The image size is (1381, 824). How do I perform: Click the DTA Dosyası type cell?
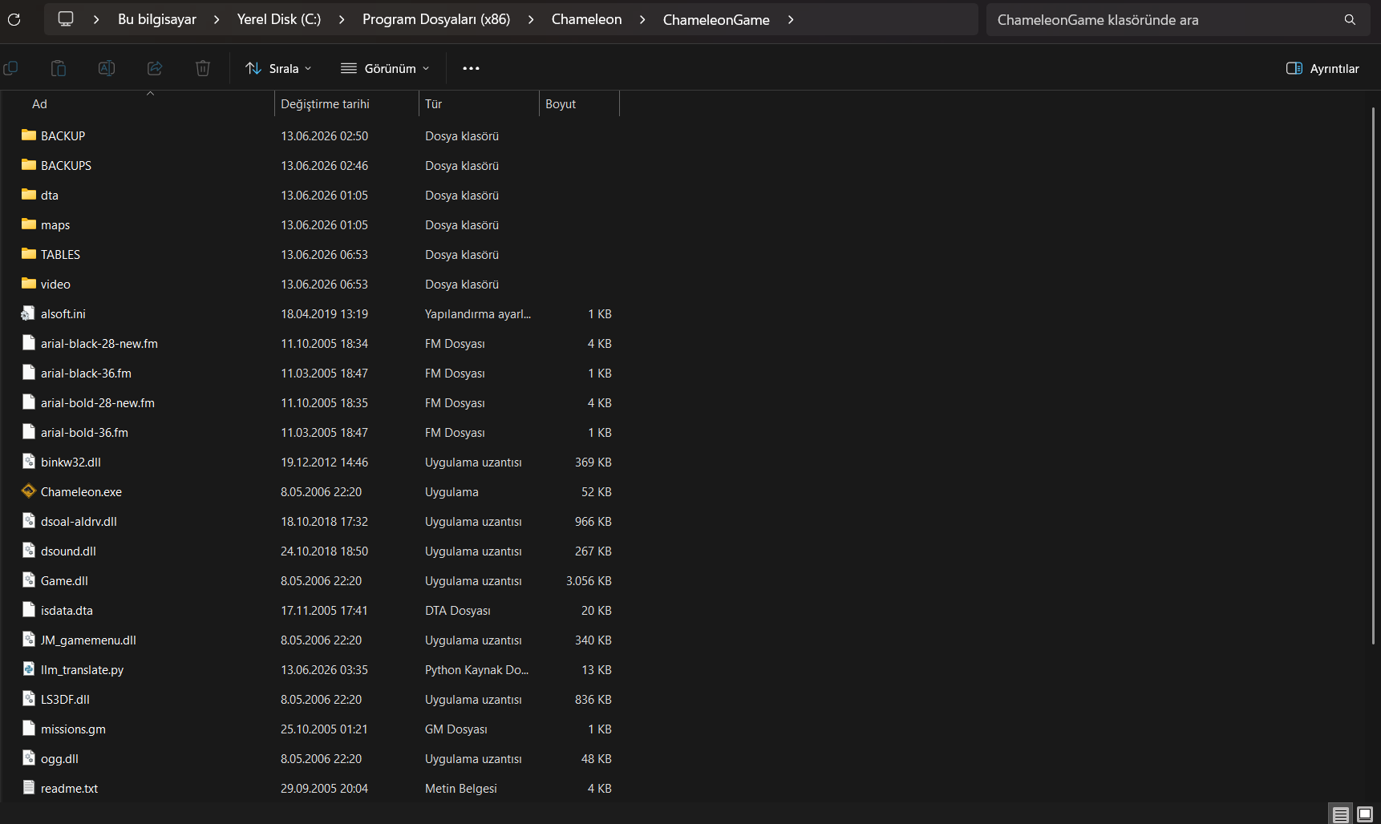[458, 610]
